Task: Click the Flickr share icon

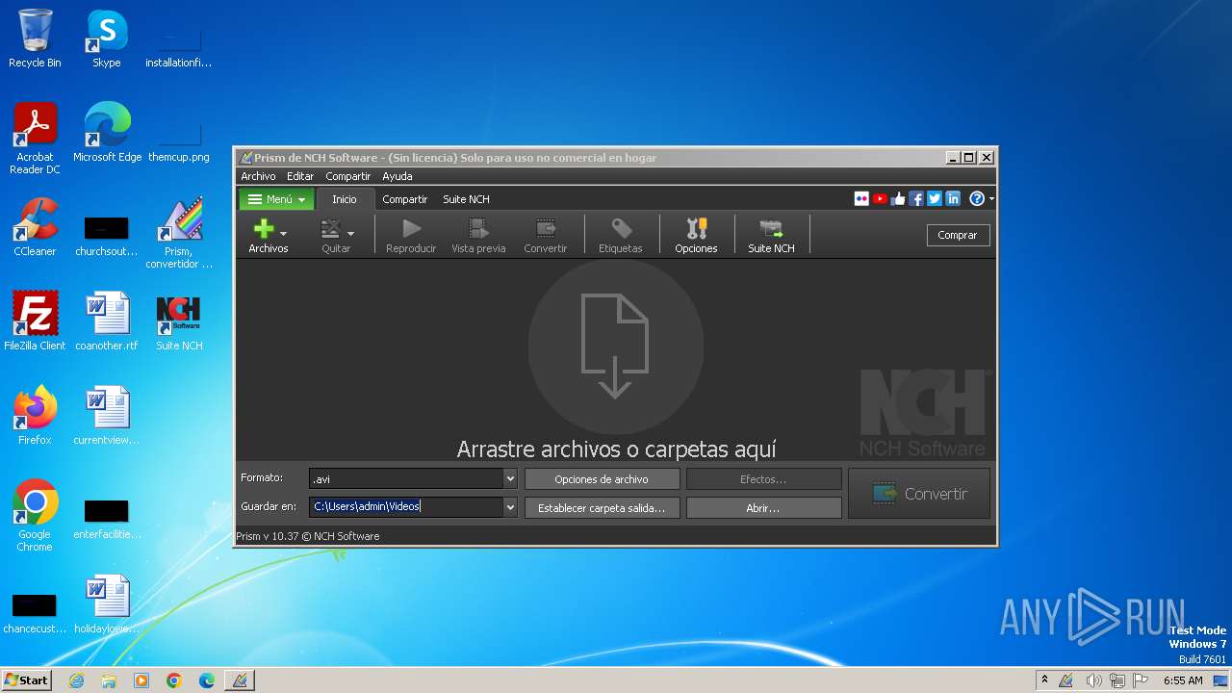Action: (x=861, y=199)
